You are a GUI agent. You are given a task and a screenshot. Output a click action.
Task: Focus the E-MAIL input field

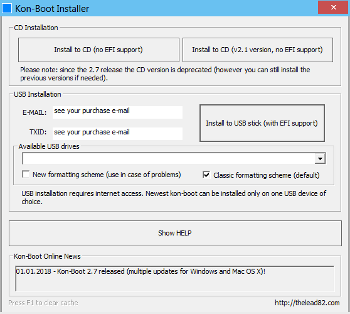click(117, 112)
